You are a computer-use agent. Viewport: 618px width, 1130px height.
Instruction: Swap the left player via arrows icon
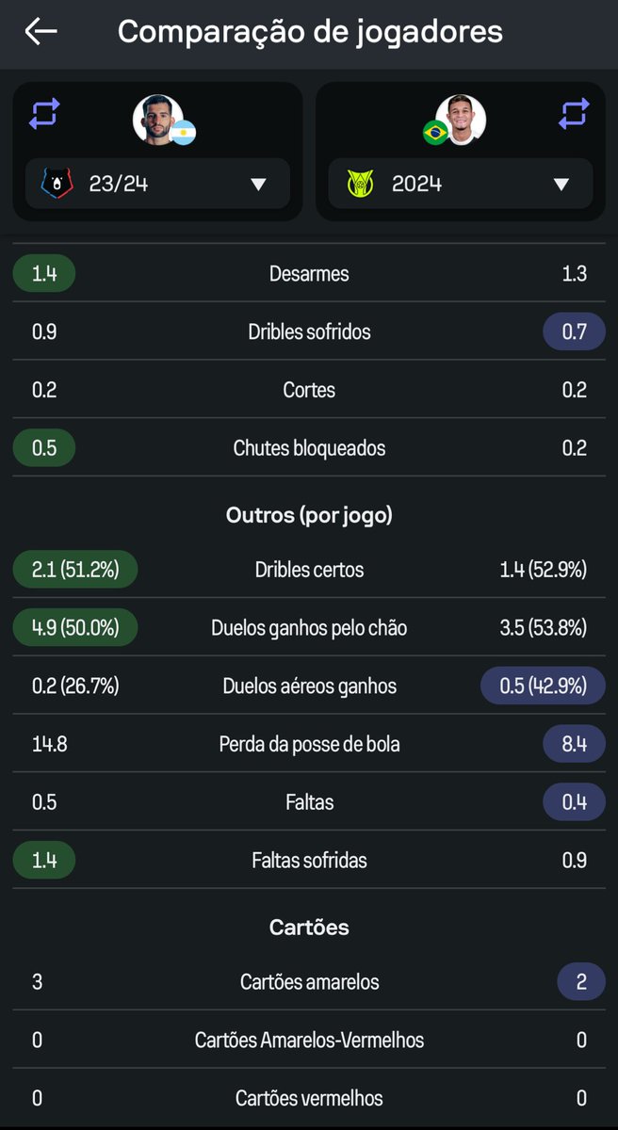[44, 114]
